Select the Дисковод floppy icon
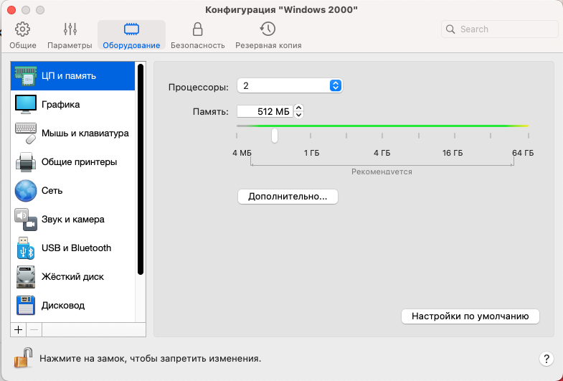Viewport: 563px width, 381px height. click(x=26, y=306)
